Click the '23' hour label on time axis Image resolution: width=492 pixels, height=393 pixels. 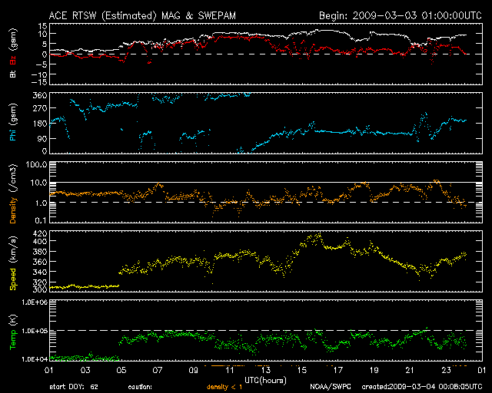point(446,371)
